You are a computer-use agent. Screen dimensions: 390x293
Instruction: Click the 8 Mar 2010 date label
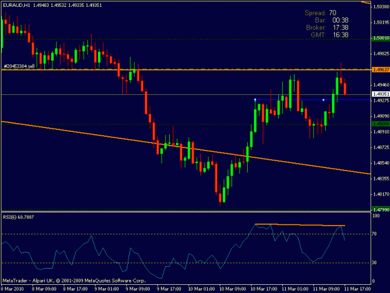(12, 289)
